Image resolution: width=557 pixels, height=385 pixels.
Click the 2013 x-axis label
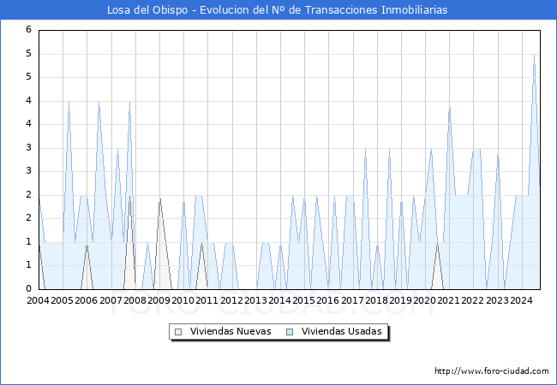coord(255,300)
